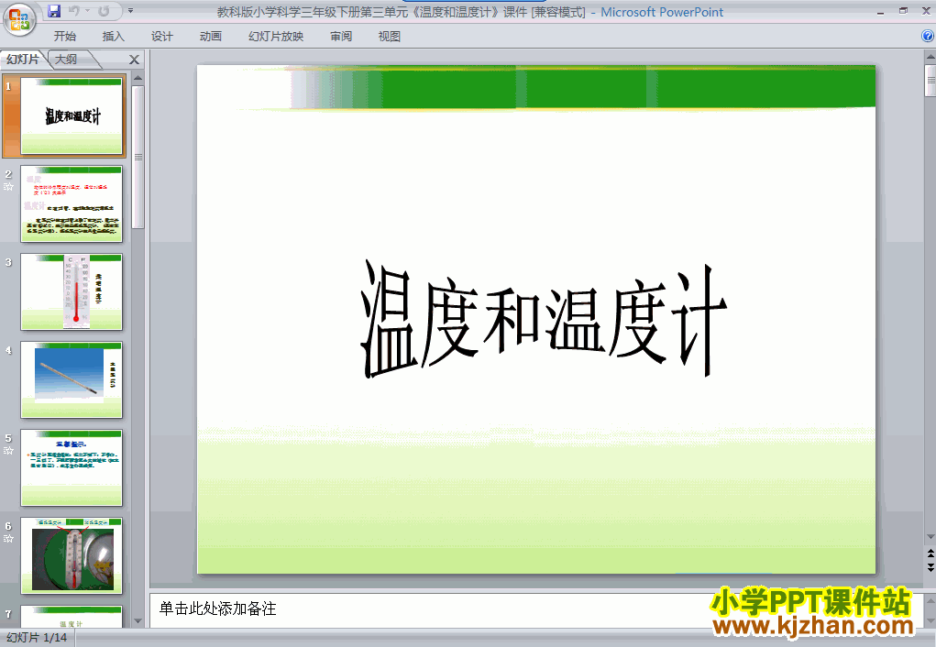Open the Office button menu
936x647 pixels.
[x=19, y=19]
